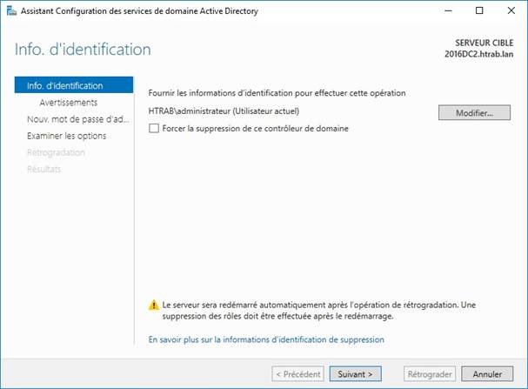528x389 pixels.
Task: Check Forcer la suppression de ce contrôleur
Action: [154, 128]
